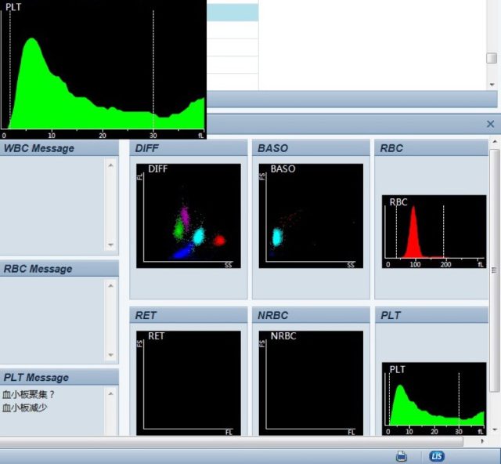Screen dimensions: 501x464
Task: Click the WBC Message scroll up arrow
Action: [x=111, y=165]
